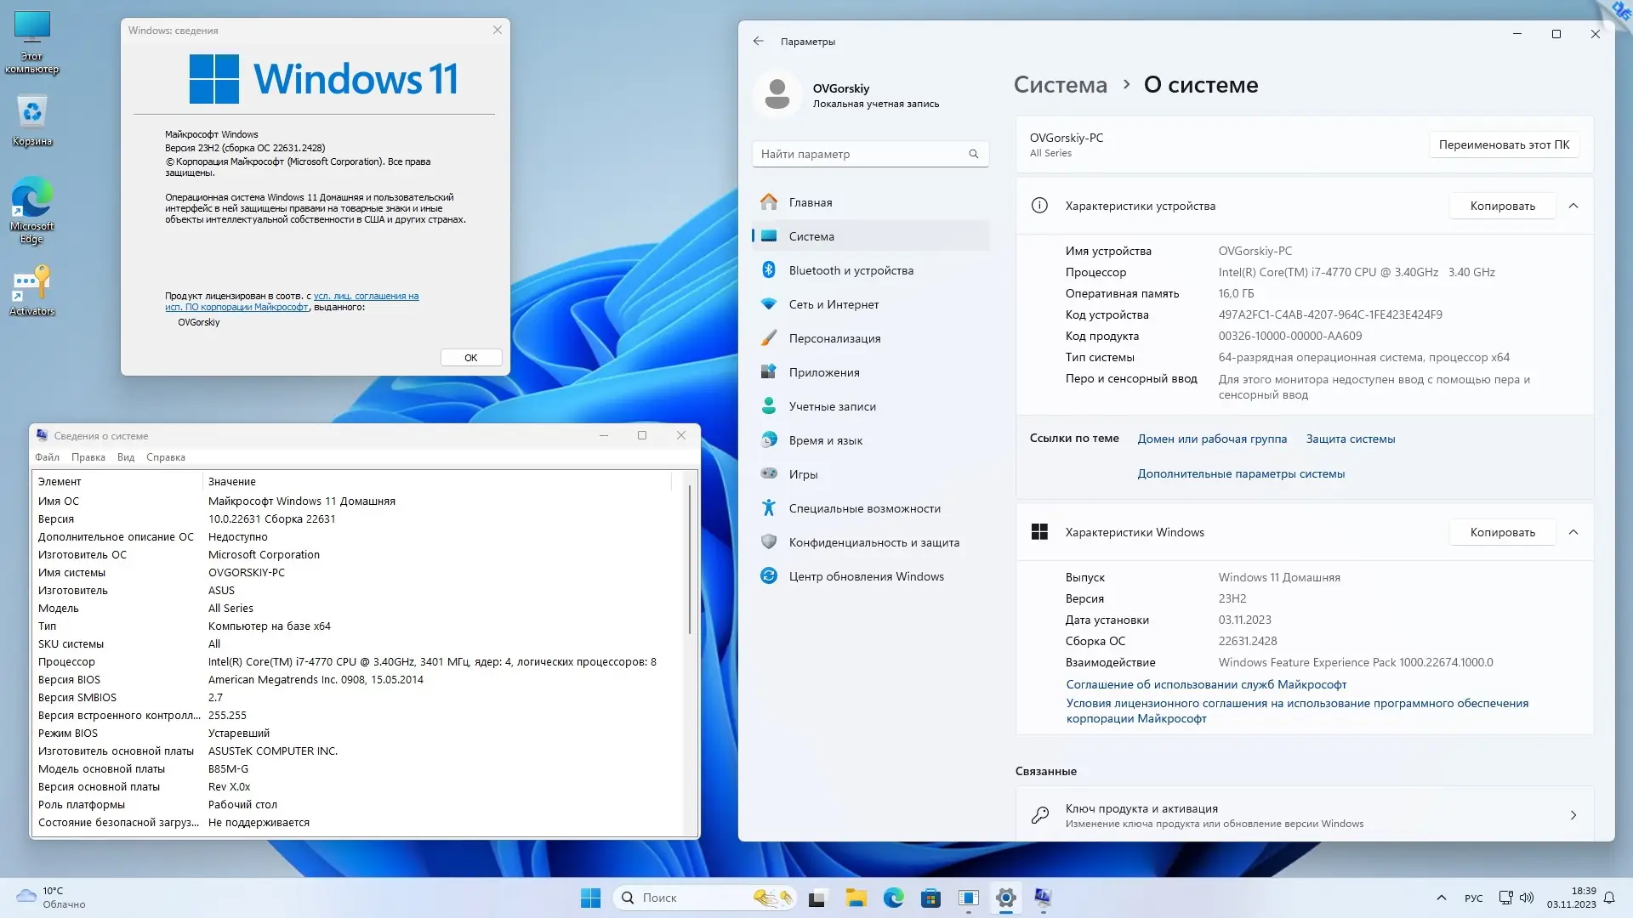Open Microsoft Edge from the taskbar
1633x918 pixels.
[894, 898]
